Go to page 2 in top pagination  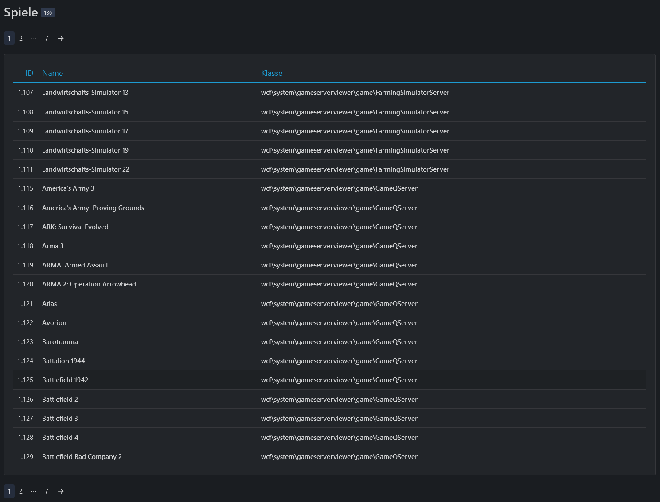point(21,39)
